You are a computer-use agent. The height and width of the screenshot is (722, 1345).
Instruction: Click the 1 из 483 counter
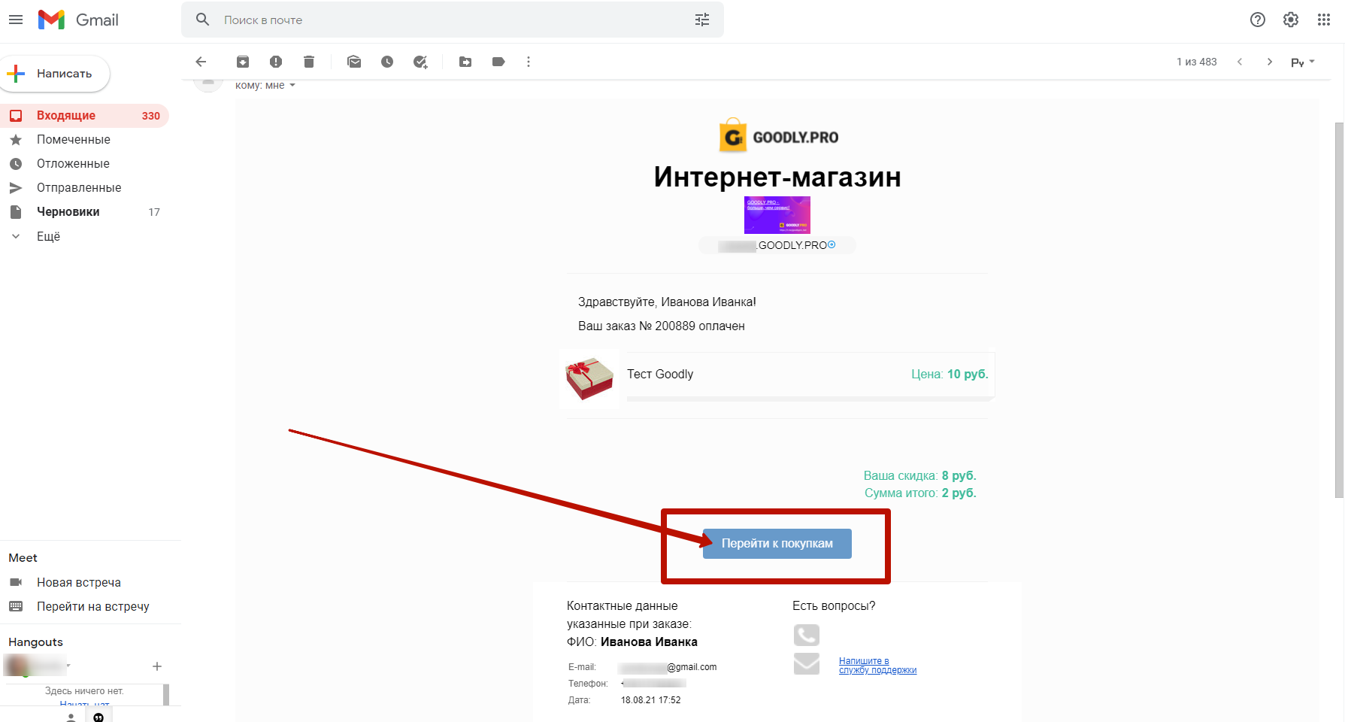1197,62
